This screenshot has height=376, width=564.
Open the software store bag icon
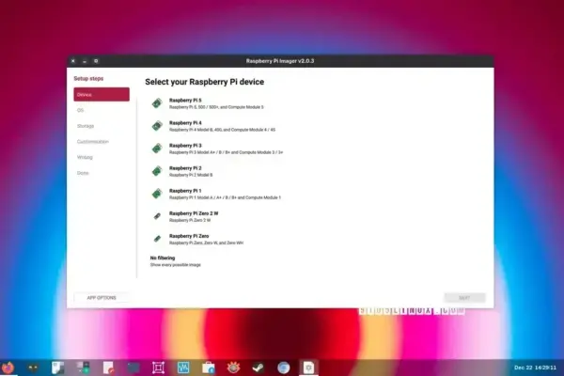coord(209,368)
